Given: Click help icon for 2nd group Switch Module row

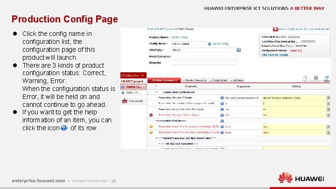Looking at the screenshot, I should tap(222, 133).
